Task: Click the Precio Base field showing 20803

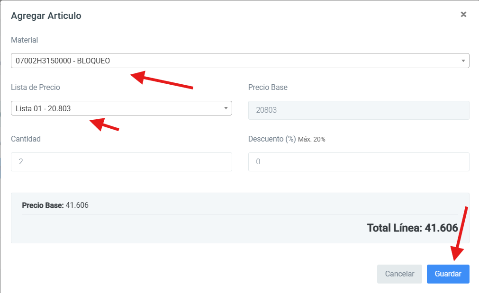Action: 359,110
